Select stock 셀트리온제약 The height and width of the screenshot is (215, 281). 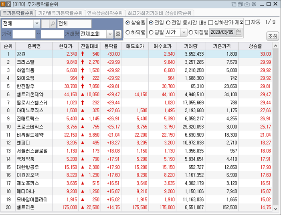pyautogui.click(x=30, y=94)
